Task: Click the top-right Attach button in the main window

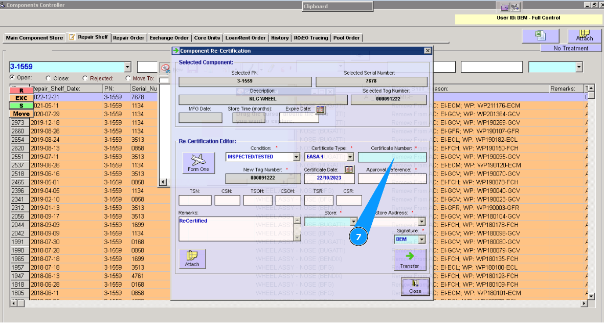Action: [585, 36]
